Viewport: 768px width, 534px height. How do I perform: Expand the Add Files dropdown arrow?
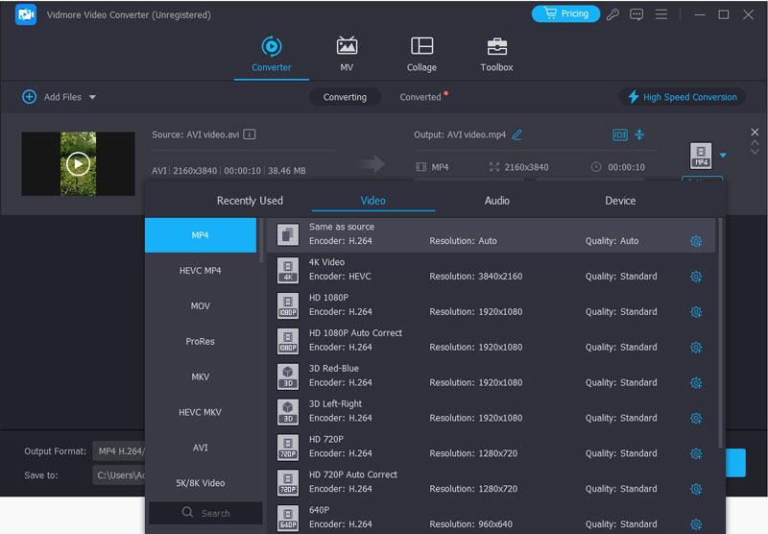[93, 98]
